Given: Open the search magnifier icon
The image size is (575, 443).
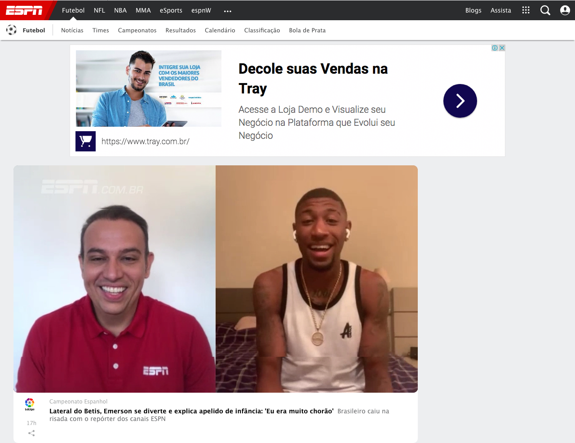Looking at the screenshot, I should [545, 10].
